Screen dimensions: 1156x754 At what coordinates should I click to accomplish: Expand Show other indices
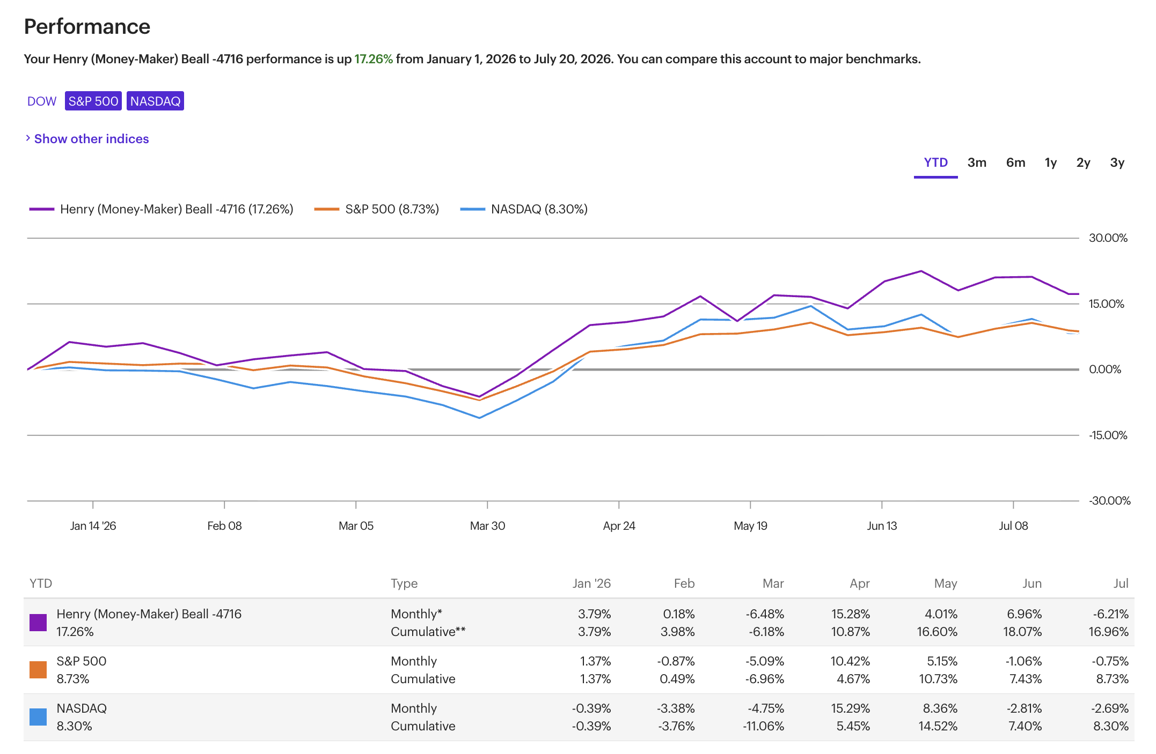(91, 139)
